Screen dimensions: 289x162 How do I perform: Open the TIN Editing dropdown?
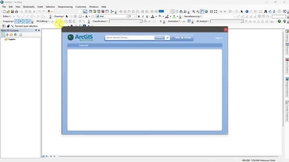pos(42,21)
